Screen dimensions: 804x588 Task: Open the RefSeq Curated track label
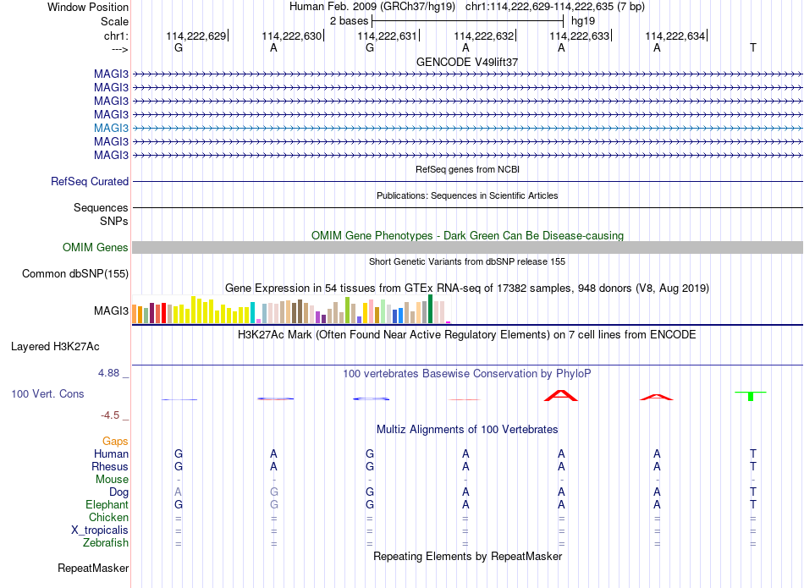point(90,181)
